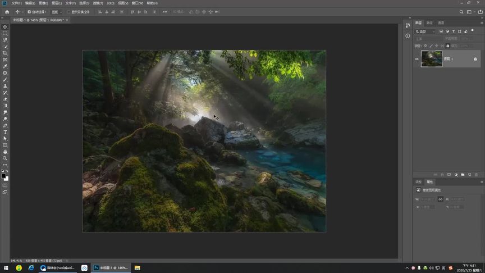Open the layer filter type (类型) dropdown
485x273 pixels.
pyautogui.click(x=426, y=31)
